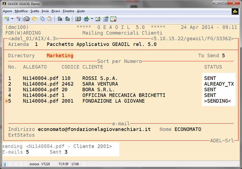Open the Finestra menu
This screenshot has width=242, height=169.
[x=68, y=11]
